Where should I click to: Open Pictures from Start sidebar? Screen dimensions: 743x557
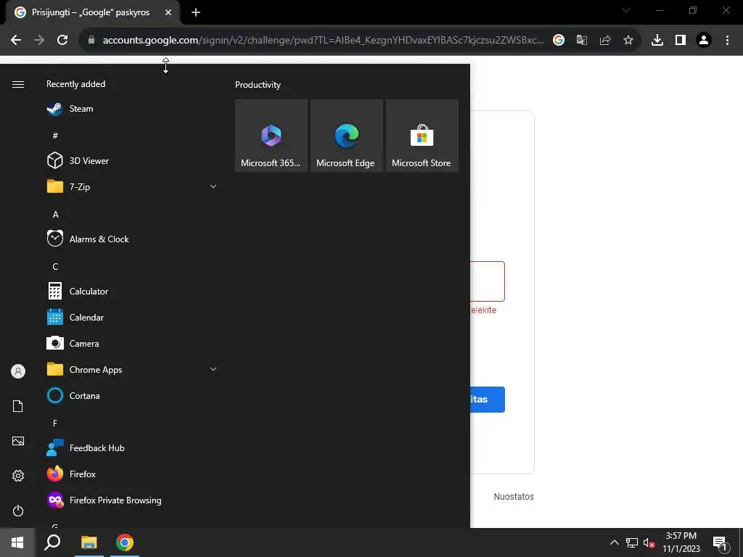click(x=18, y=441)
